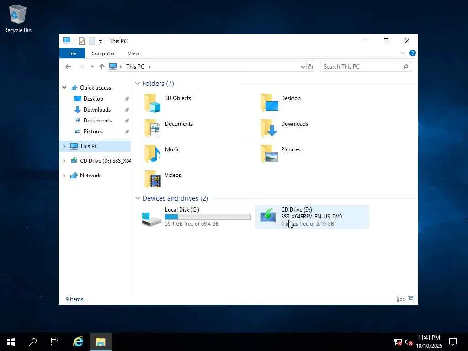Switch to Details view layout
This screenshot has width=468, height=351.
[401, 299]
